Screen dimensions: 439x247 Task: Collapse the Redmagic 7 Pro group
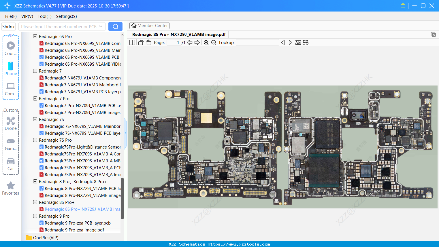point(35,98)
